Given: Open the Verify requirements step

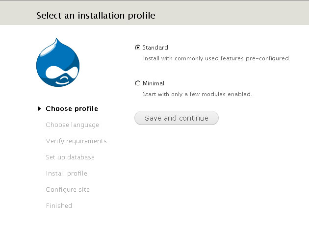Looking at the screenshot, I should tap(76, 141).
